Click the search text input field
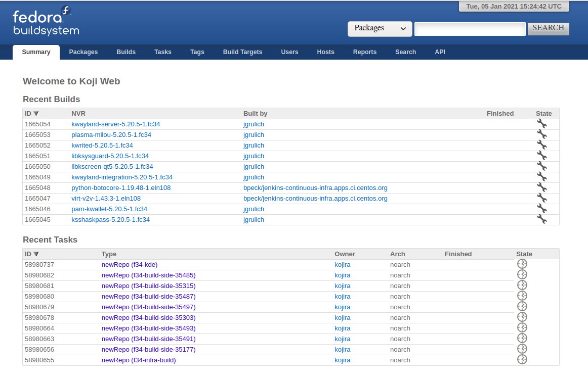 470,29
